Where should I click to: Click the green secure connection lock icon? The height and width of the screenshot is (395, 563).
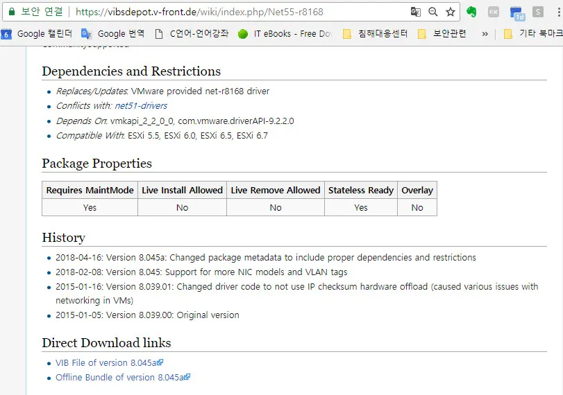point(11,12)
